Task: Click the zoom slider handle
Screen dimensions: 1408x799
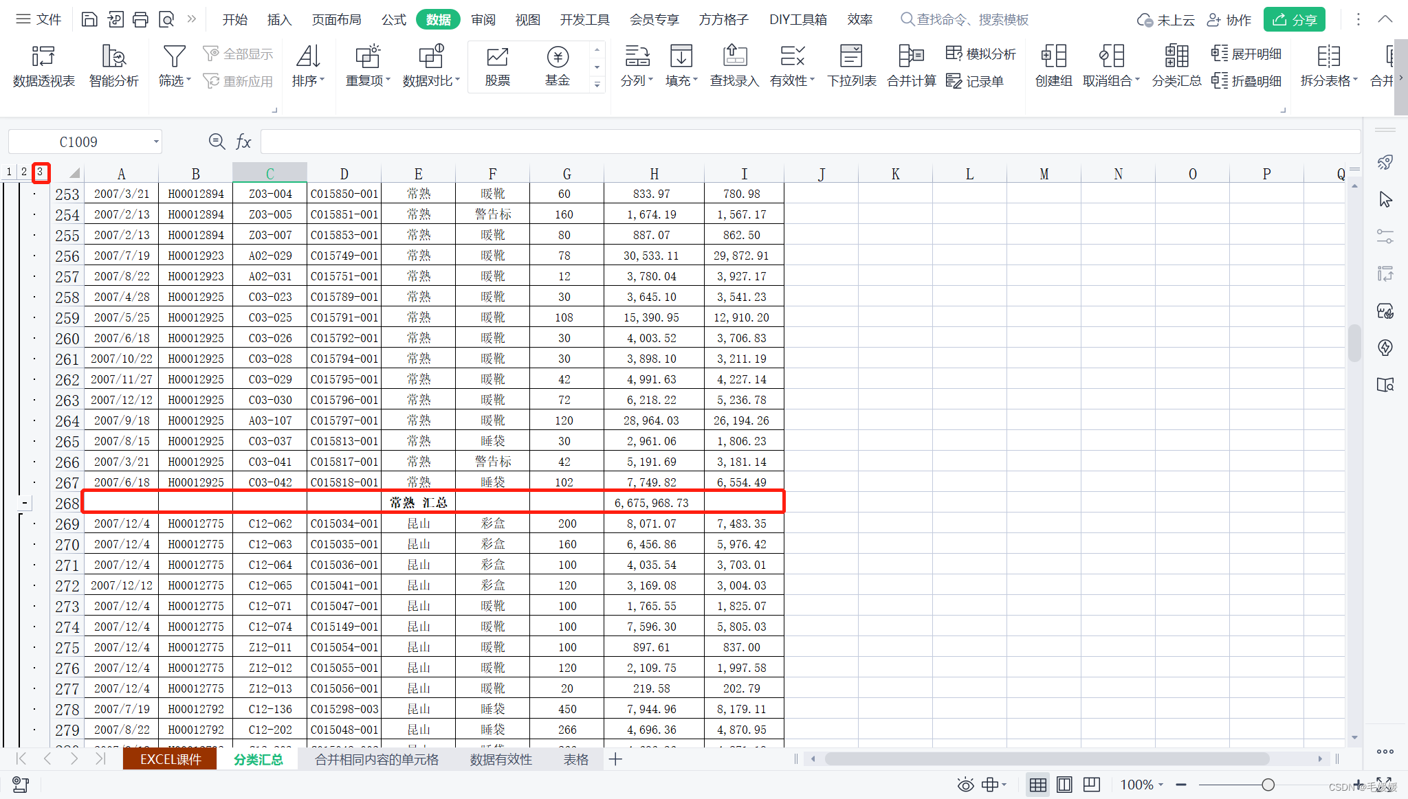Action: point(1268,785)
